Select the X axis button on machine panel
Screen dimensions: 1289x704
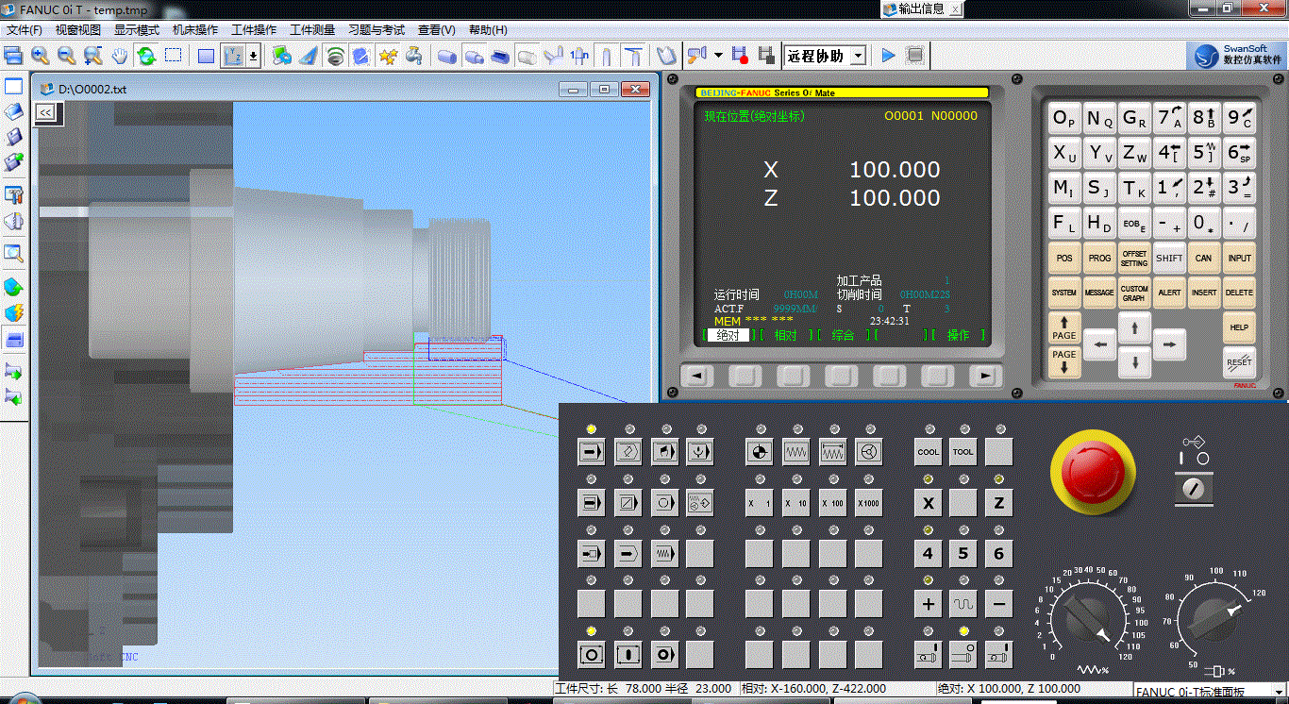(x=929, y=502)
